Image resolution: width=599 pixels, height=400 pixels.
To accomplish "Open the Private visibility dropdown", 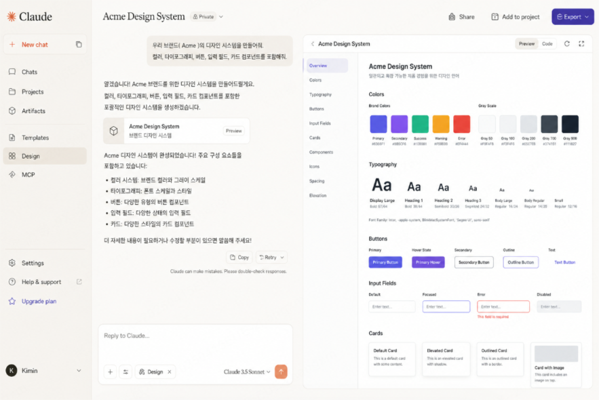I will pos(208,17).
